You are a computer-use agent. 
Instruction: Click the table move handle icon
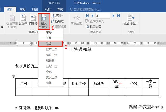pos(14,77)
